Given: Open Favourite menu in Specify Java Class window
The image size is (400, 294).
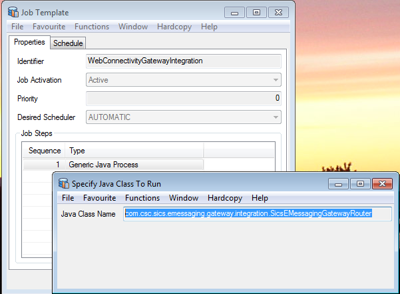Looking at the screenshot, I should [x=99, y=198].
